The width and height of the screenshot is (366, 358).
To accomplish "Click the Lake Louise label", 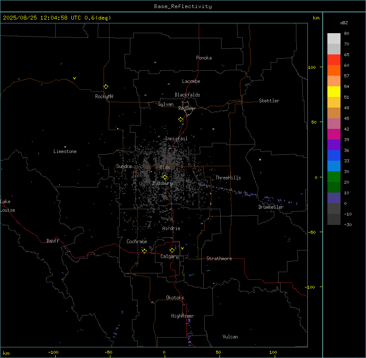I will click(x=8, y=206).
